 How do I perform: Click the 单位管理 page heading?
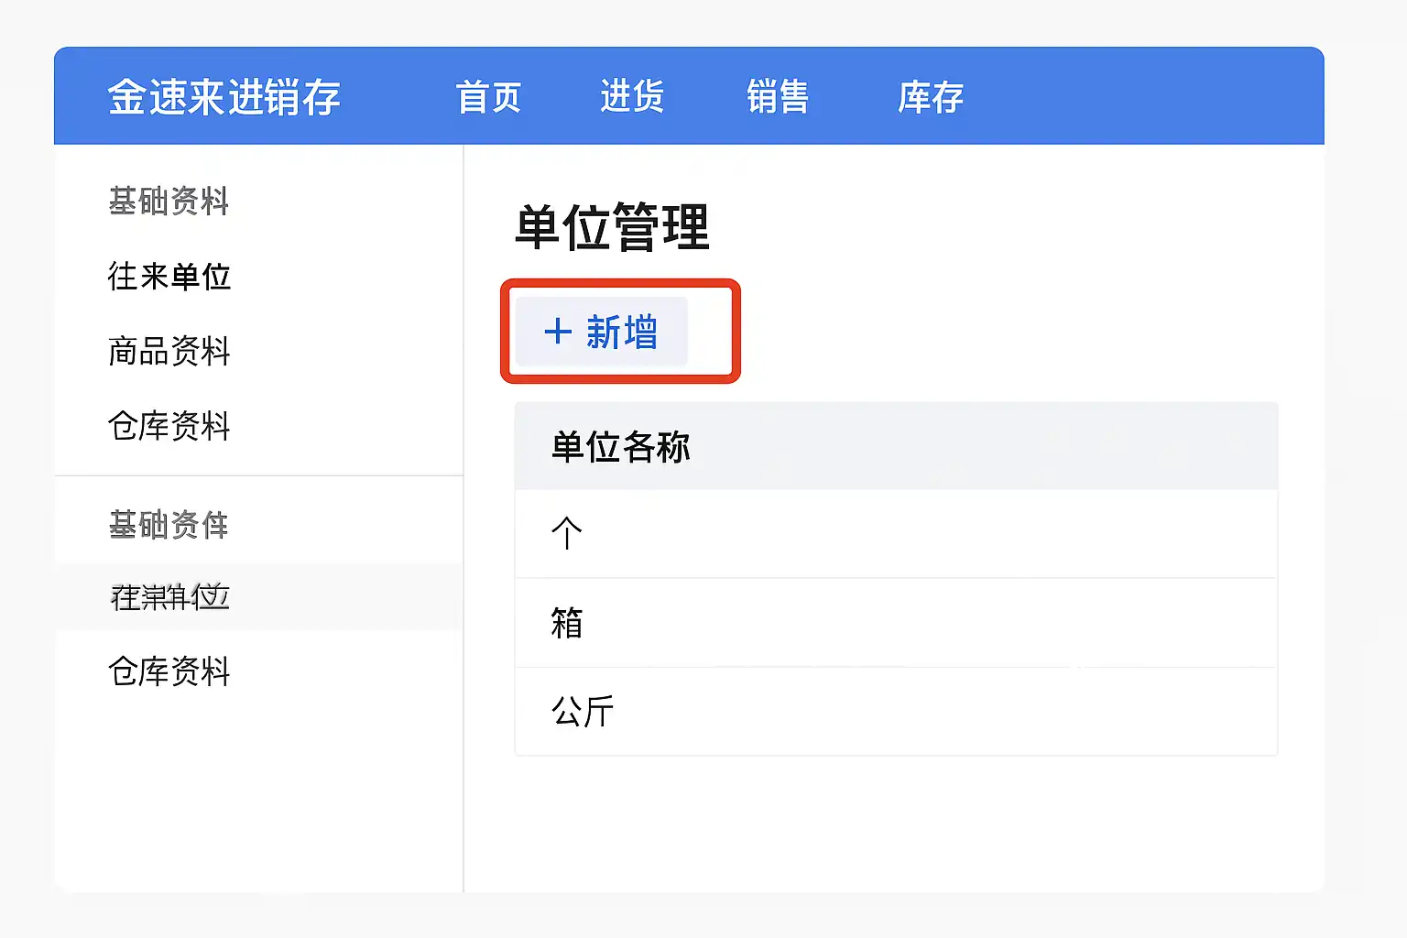[x=612, y=227]
